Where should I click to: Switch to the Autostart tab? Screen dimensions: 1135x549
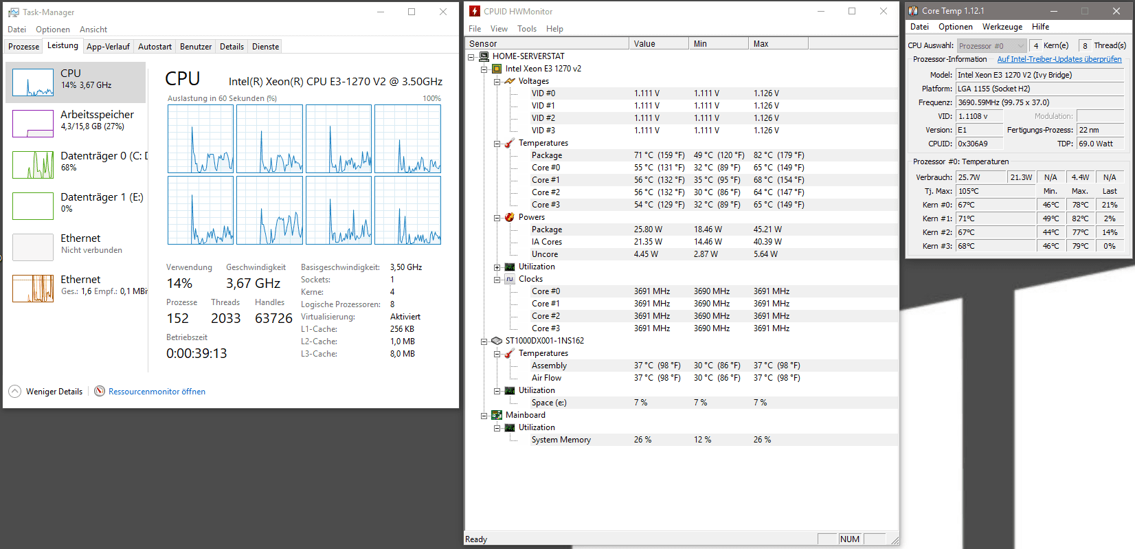pyautogui.click(x=155, y=47)
